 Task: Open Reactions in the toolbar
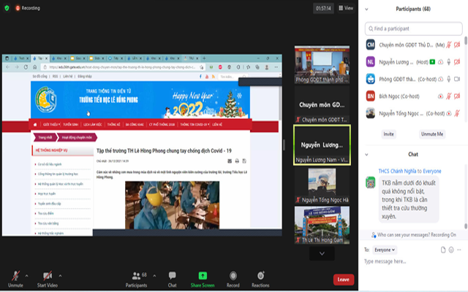click(260, 279)
